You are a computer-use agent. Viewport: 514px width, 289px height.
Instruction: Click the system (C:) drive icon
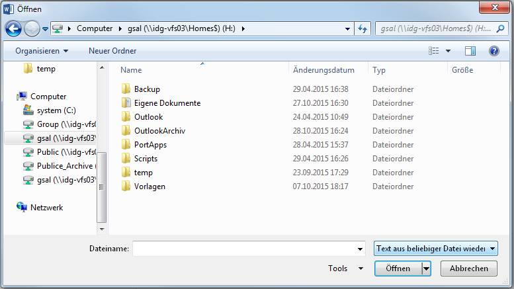[28, 110]
